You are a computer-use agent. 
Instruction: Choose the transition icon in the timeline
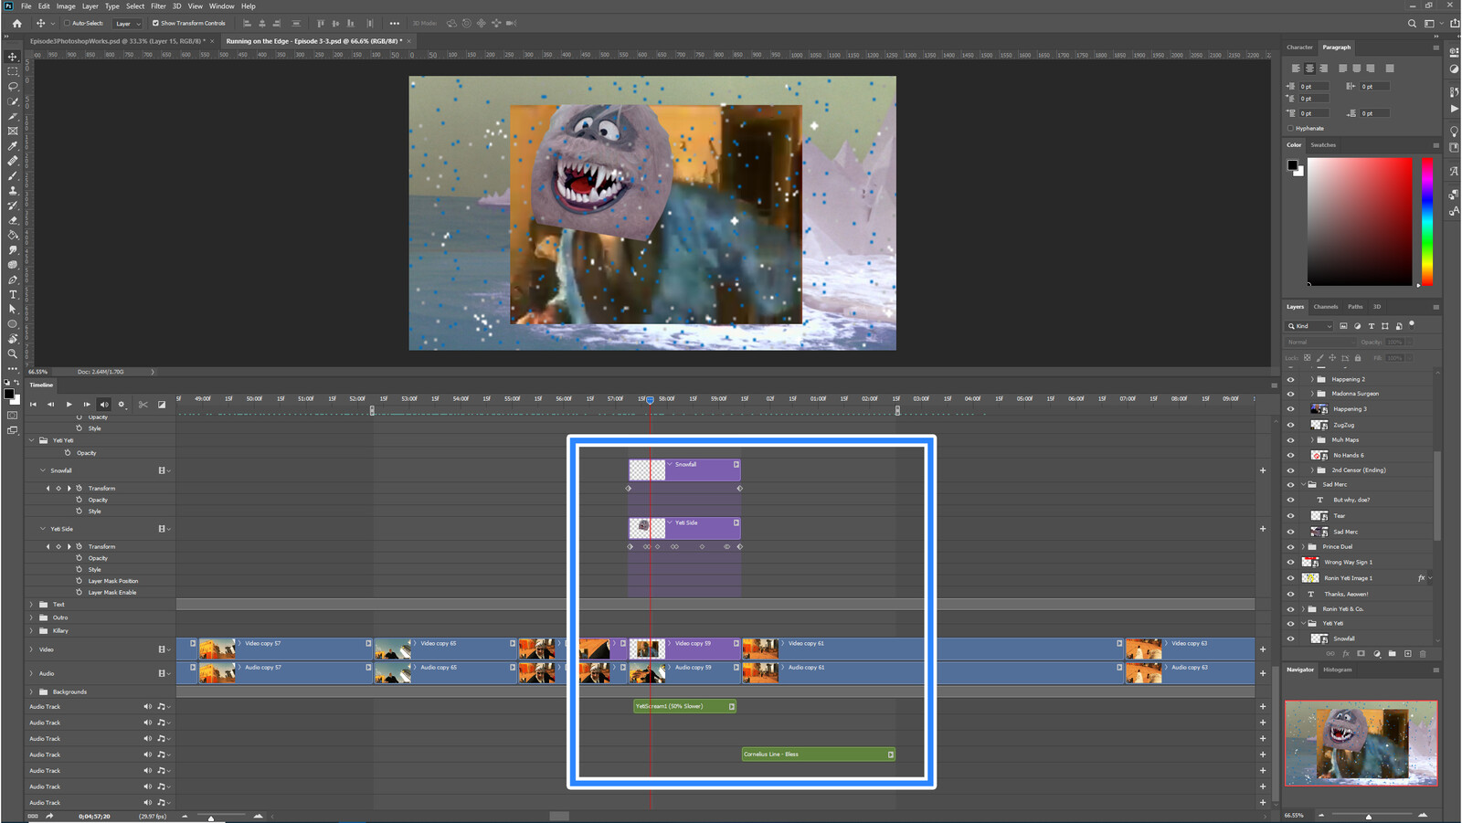click(162, 405)
